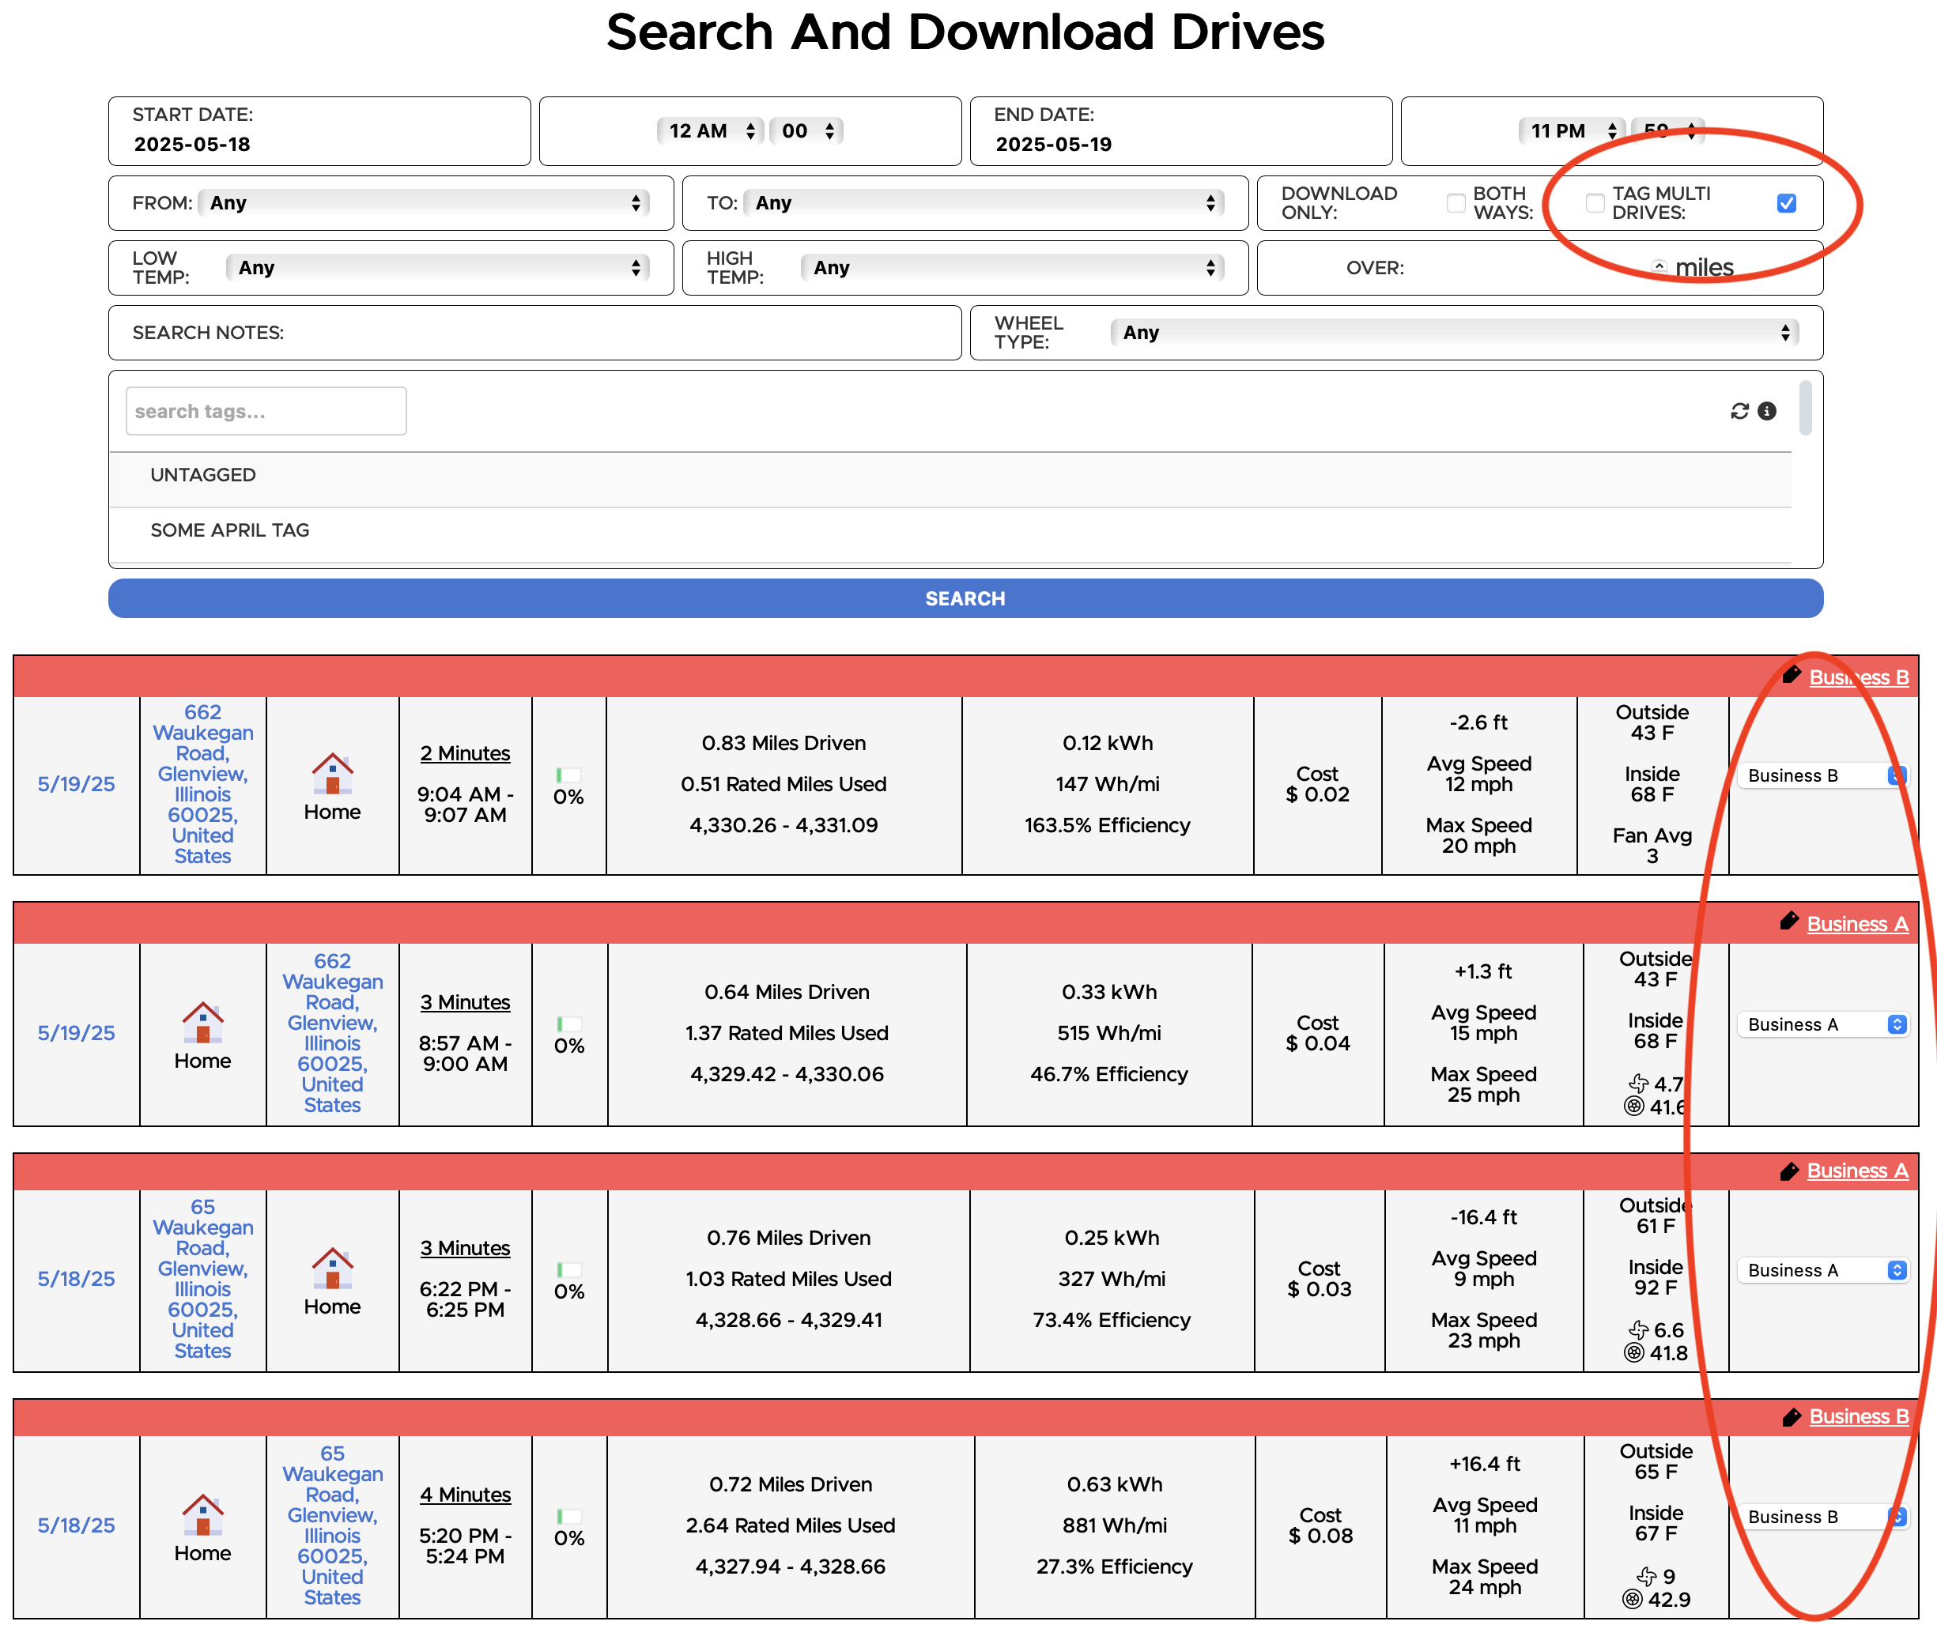
Task: Open the FROM location dropdown
Action: tap(424, 203)
